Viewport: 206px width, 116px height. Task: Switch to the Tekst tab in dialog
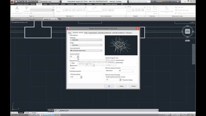coord(86,33)
